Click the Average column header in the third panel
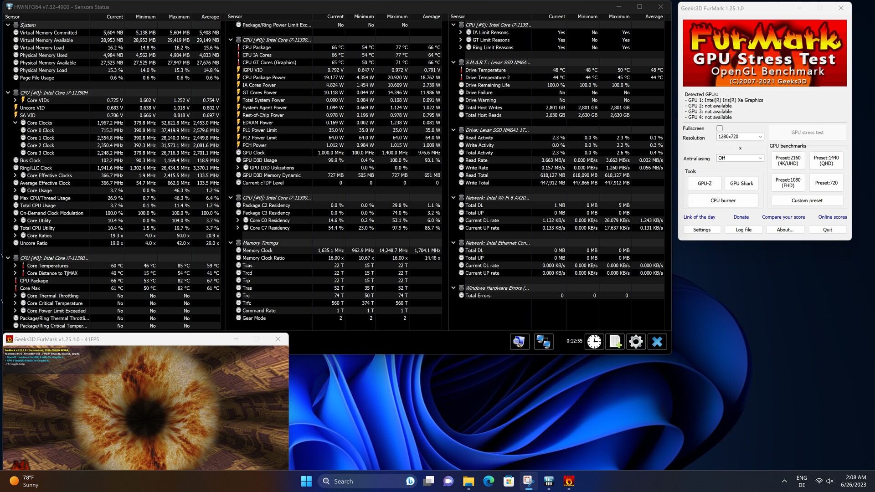The height and width of the screenshot is (492, 875). point(654,17)
